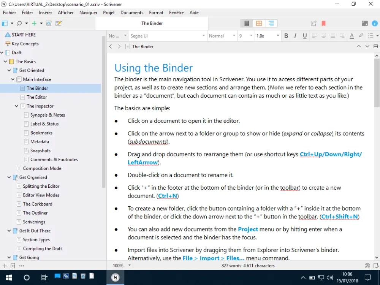The width and height of the screenshot is (380, 285).
Task: Click the editor vertical scrollbar
Action: pos(377,82)
